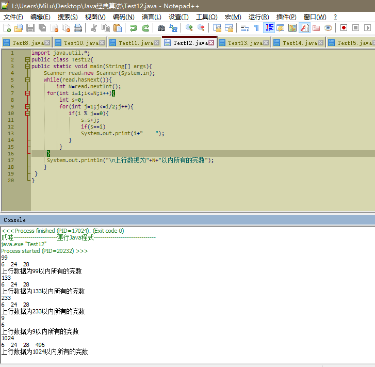375x367 pixels.
Task: Open the Document Map icon
Action: coord(292,28)
